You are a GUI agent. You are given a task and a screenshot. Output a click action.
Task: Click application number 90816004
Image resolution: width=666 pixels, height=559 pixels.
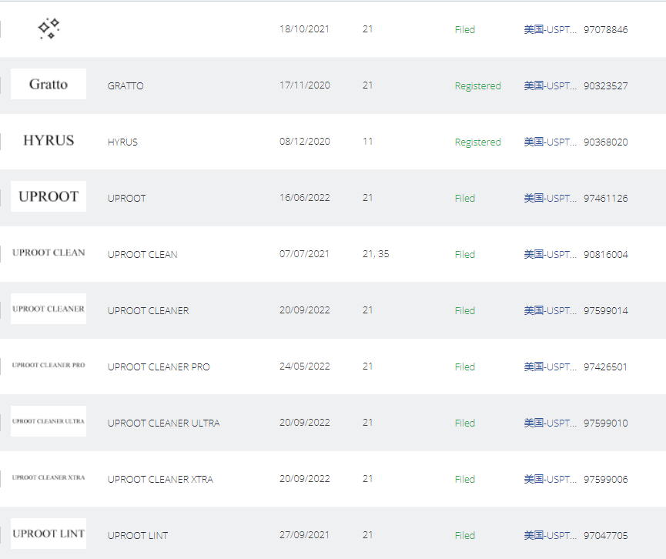tap(606, 254)
